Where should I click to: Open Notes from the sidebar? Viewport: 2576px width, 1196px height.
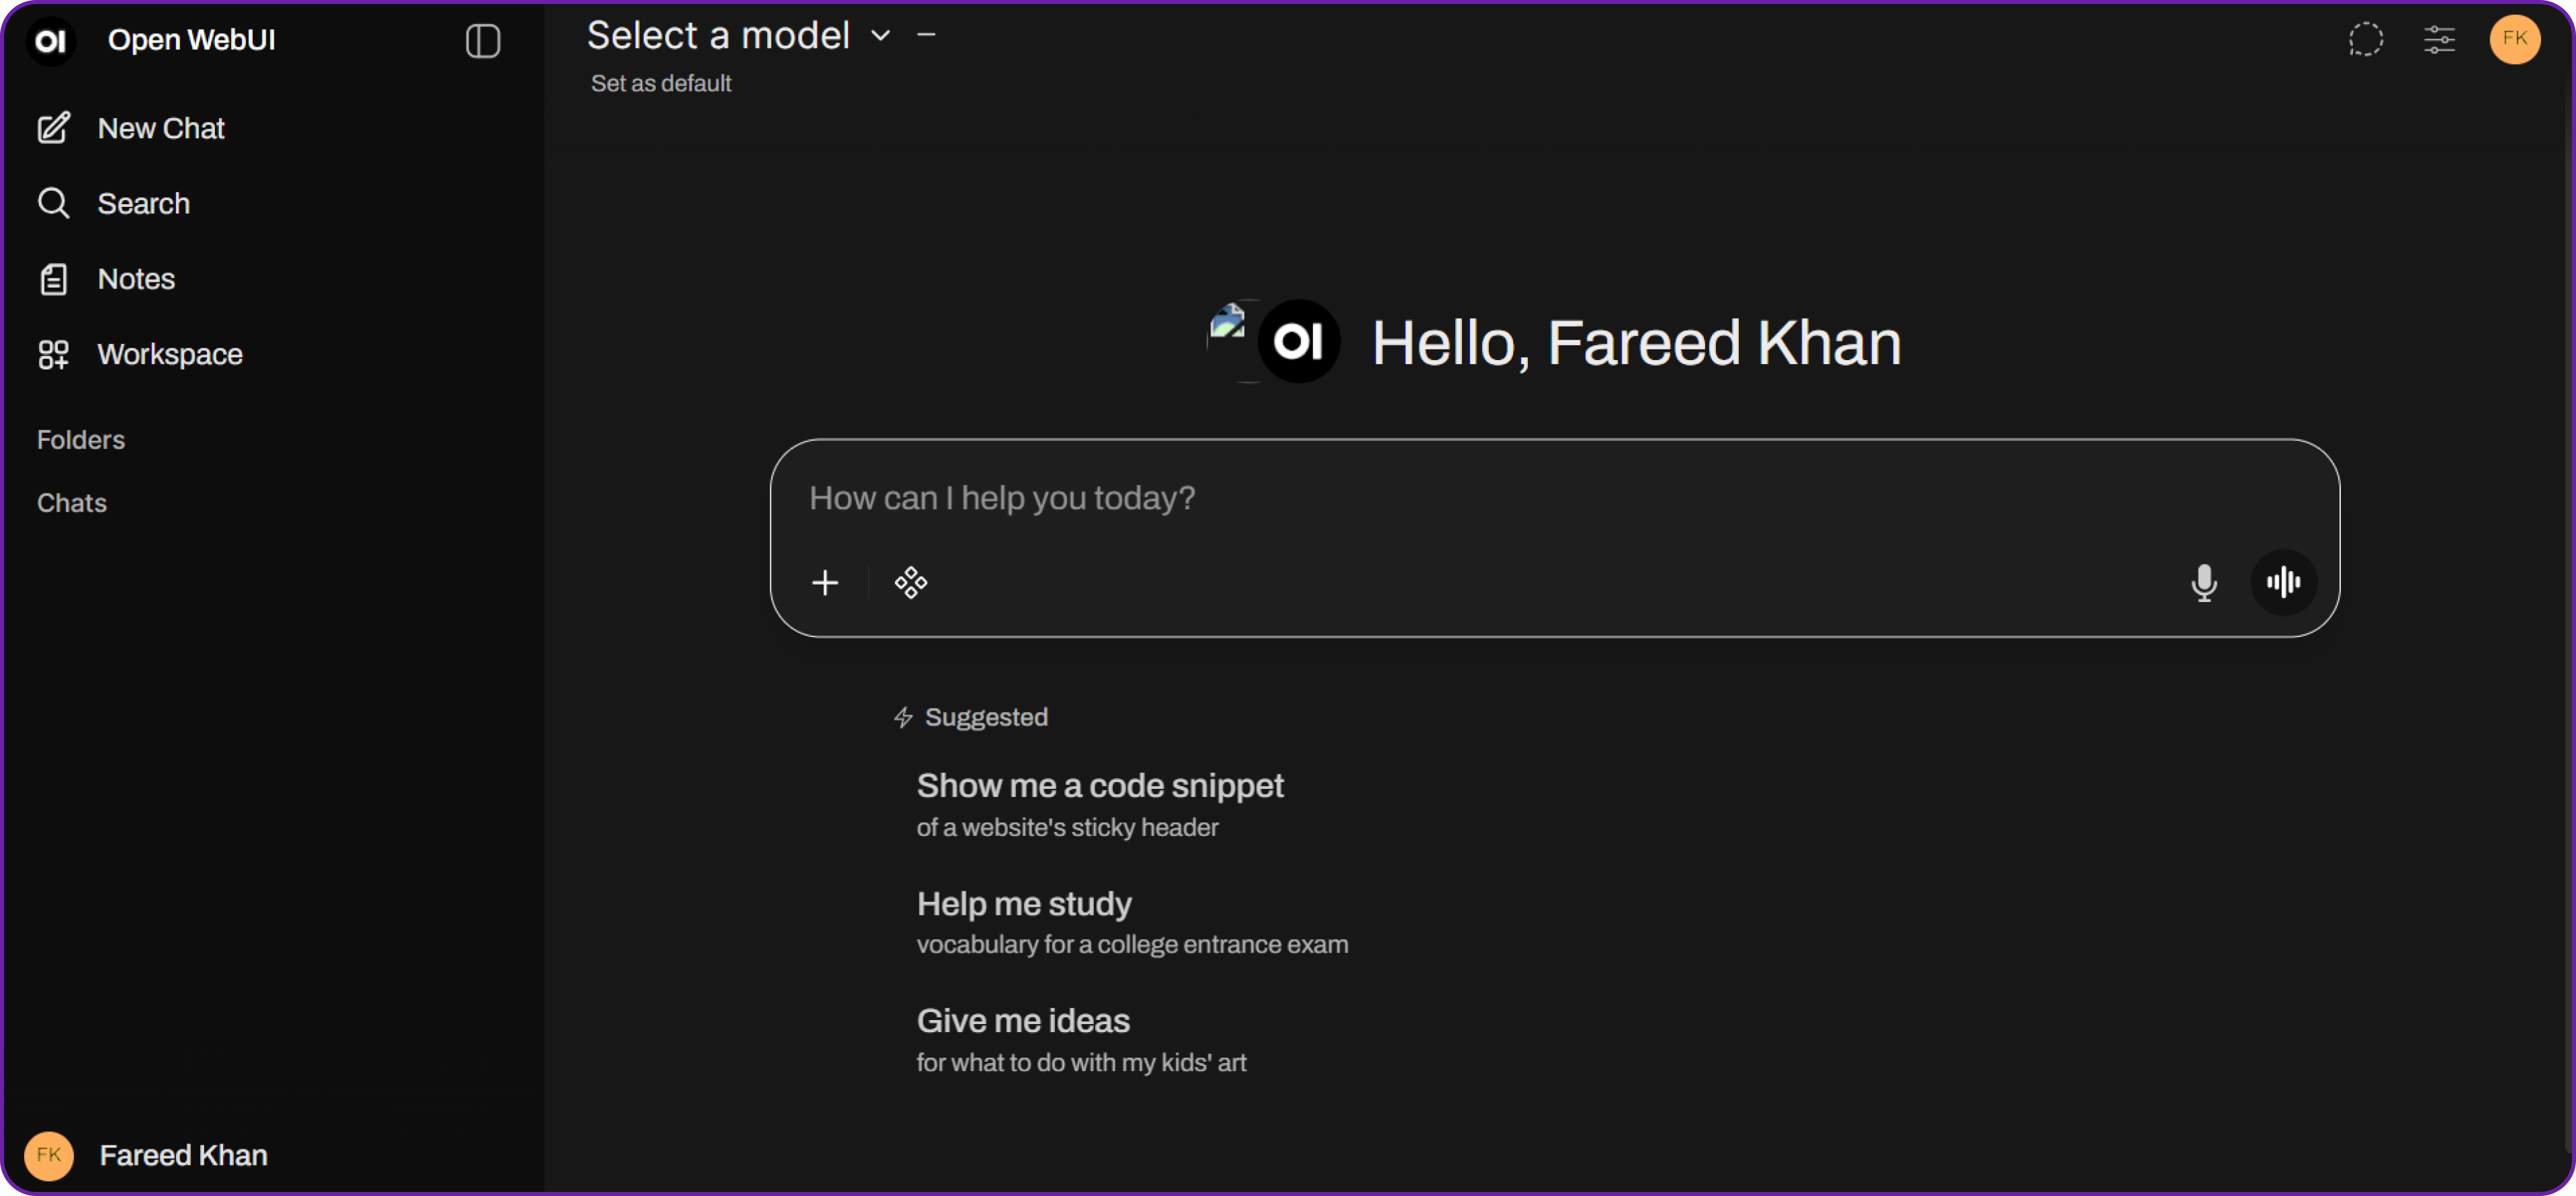click(136, 279)
